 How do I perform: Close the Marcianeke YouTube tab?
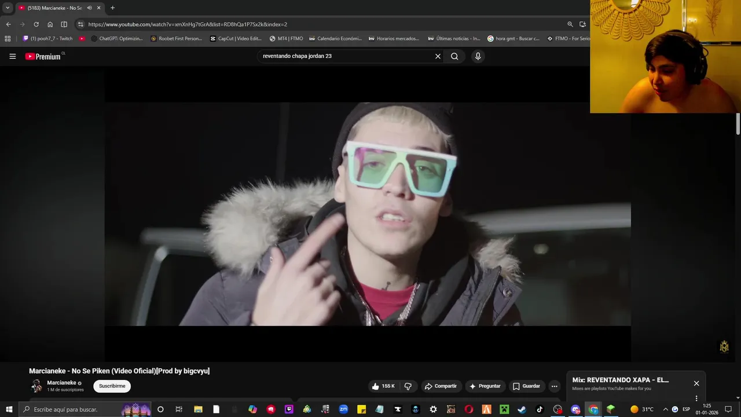click(99, 8)
